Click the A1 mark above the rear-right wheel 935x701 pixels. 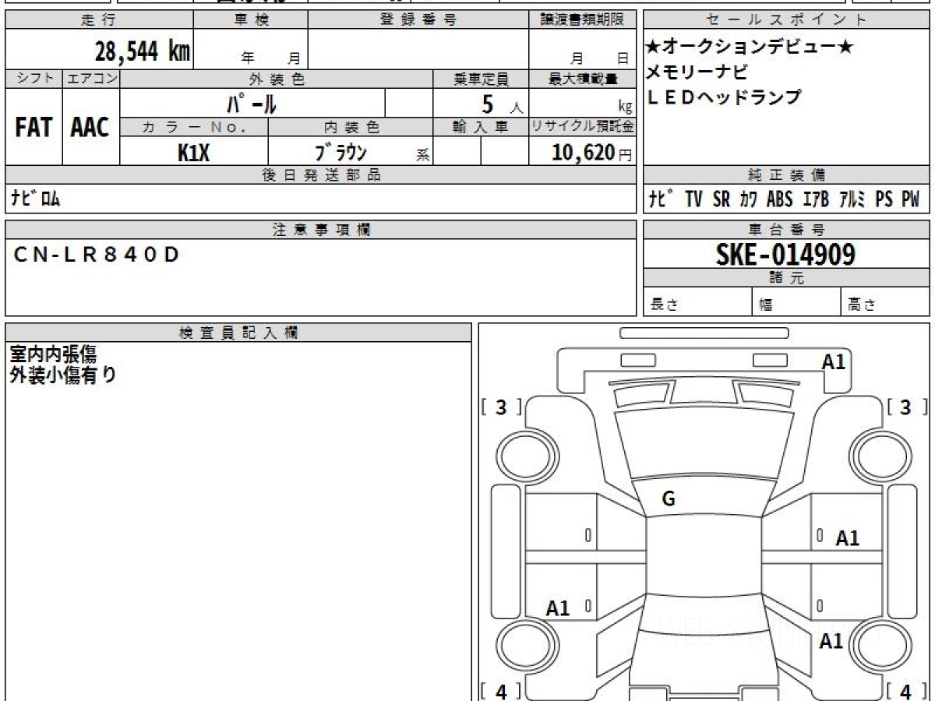831,641
